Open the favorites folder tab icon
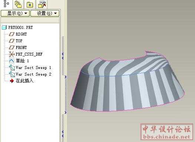This screenshot has width=195, height=142. tap(30, 5)
